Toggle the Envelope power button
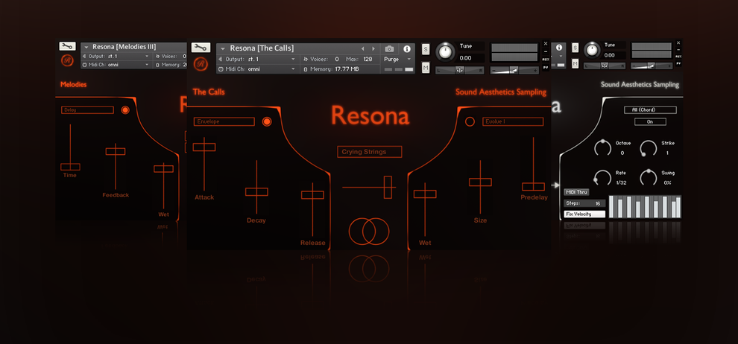The width and height of the screenshot is (738, 344). tap(266, 121)
